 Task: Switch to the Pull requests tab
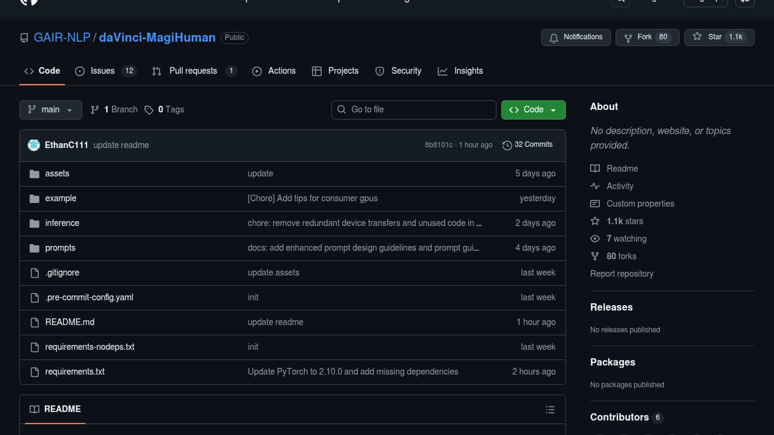coord(193,71)
